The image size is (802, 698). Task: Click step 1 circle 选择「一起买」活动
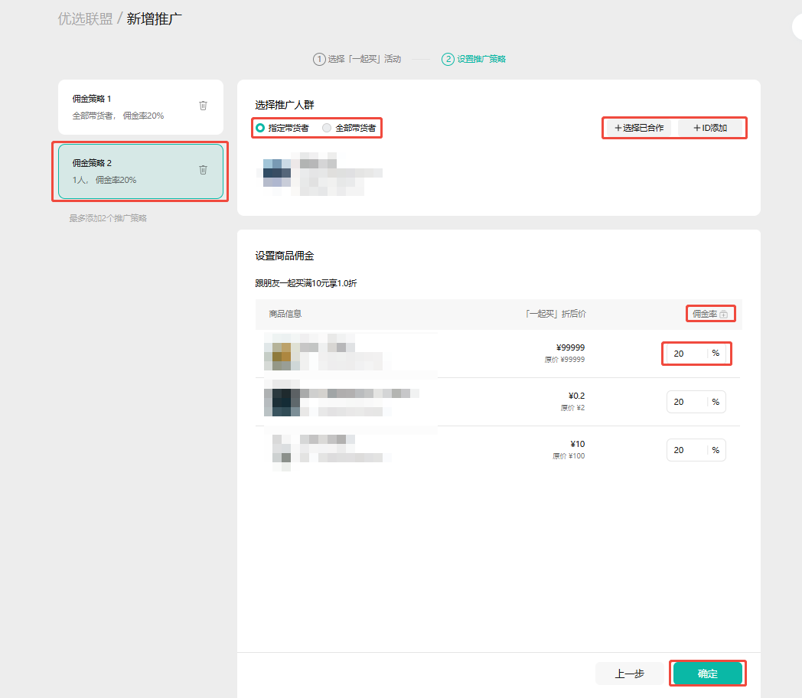coord(318,59)
